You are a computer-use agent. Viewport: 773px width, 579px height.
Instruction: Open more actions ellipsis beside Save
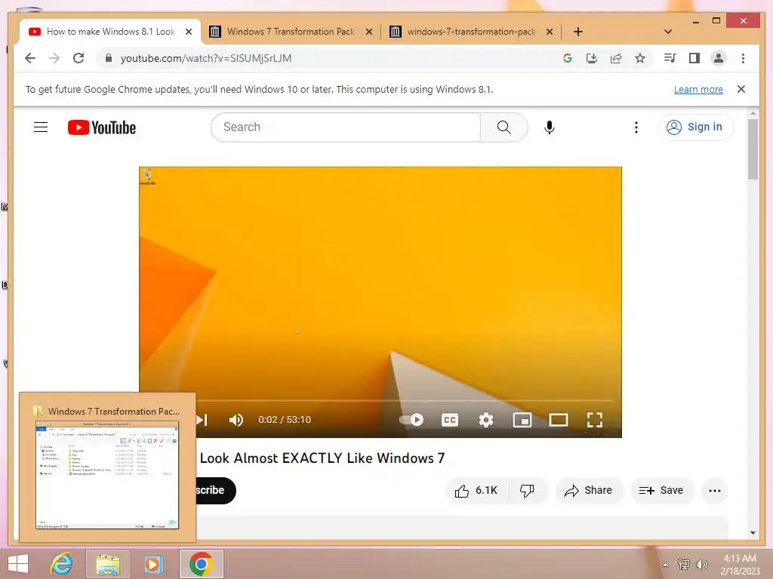point(715,490)
